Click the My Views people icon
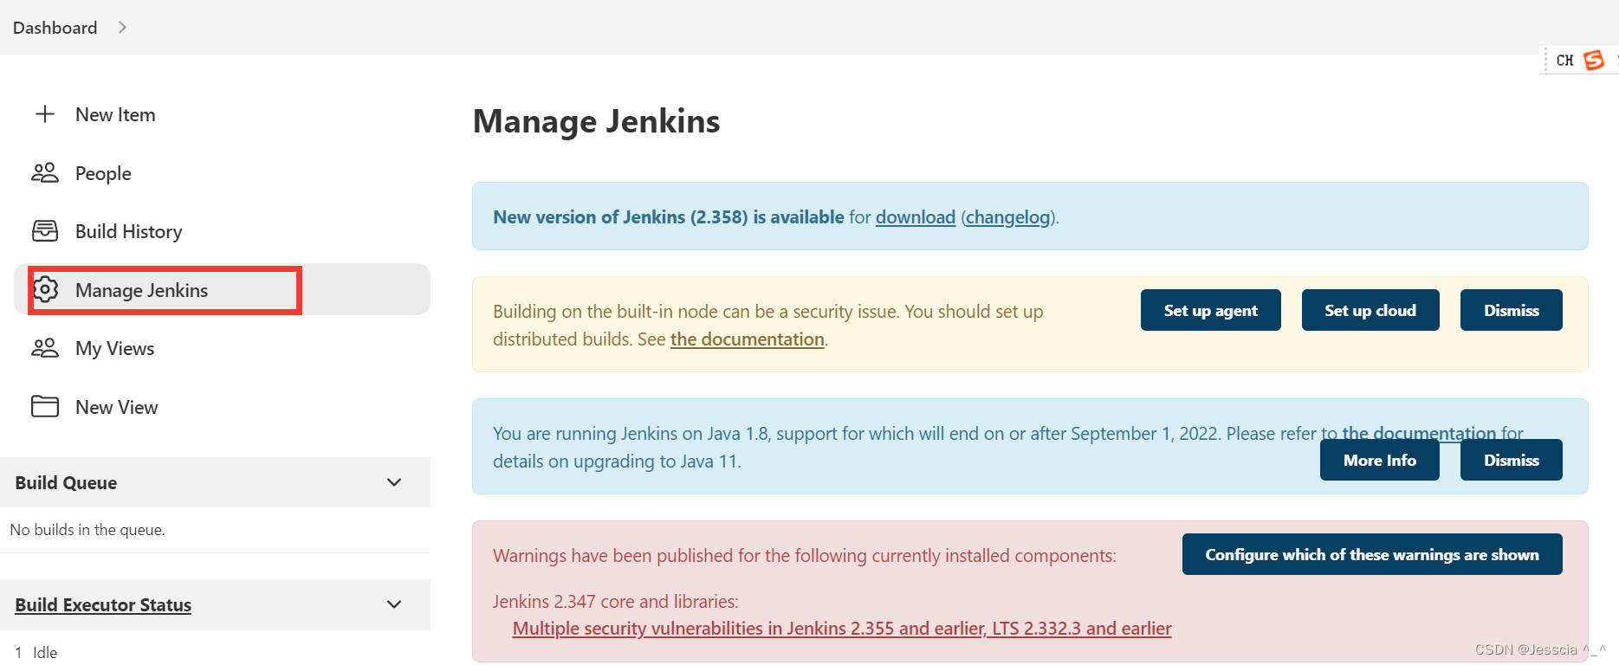Screen dimensions: 1619x665 pyautogui.click(x=45, y=348)
